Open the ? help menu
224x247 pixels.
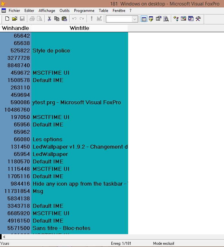point(130,11)
